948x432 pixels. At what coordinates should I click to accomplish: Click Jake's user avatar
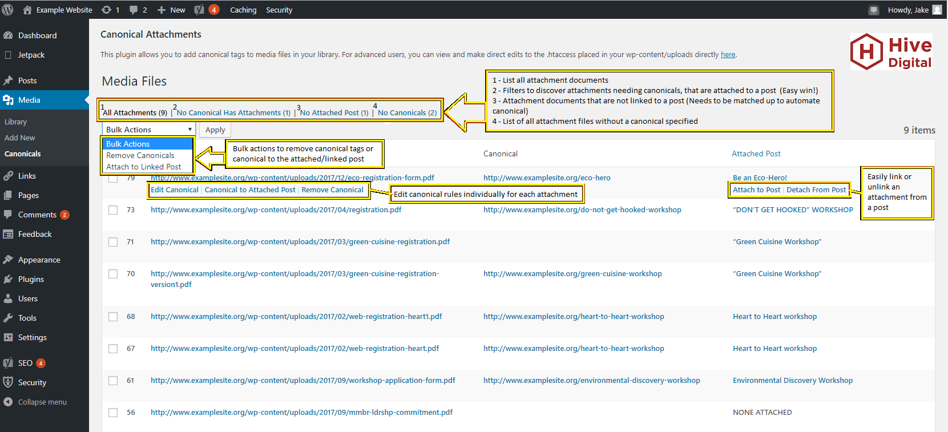937,10
